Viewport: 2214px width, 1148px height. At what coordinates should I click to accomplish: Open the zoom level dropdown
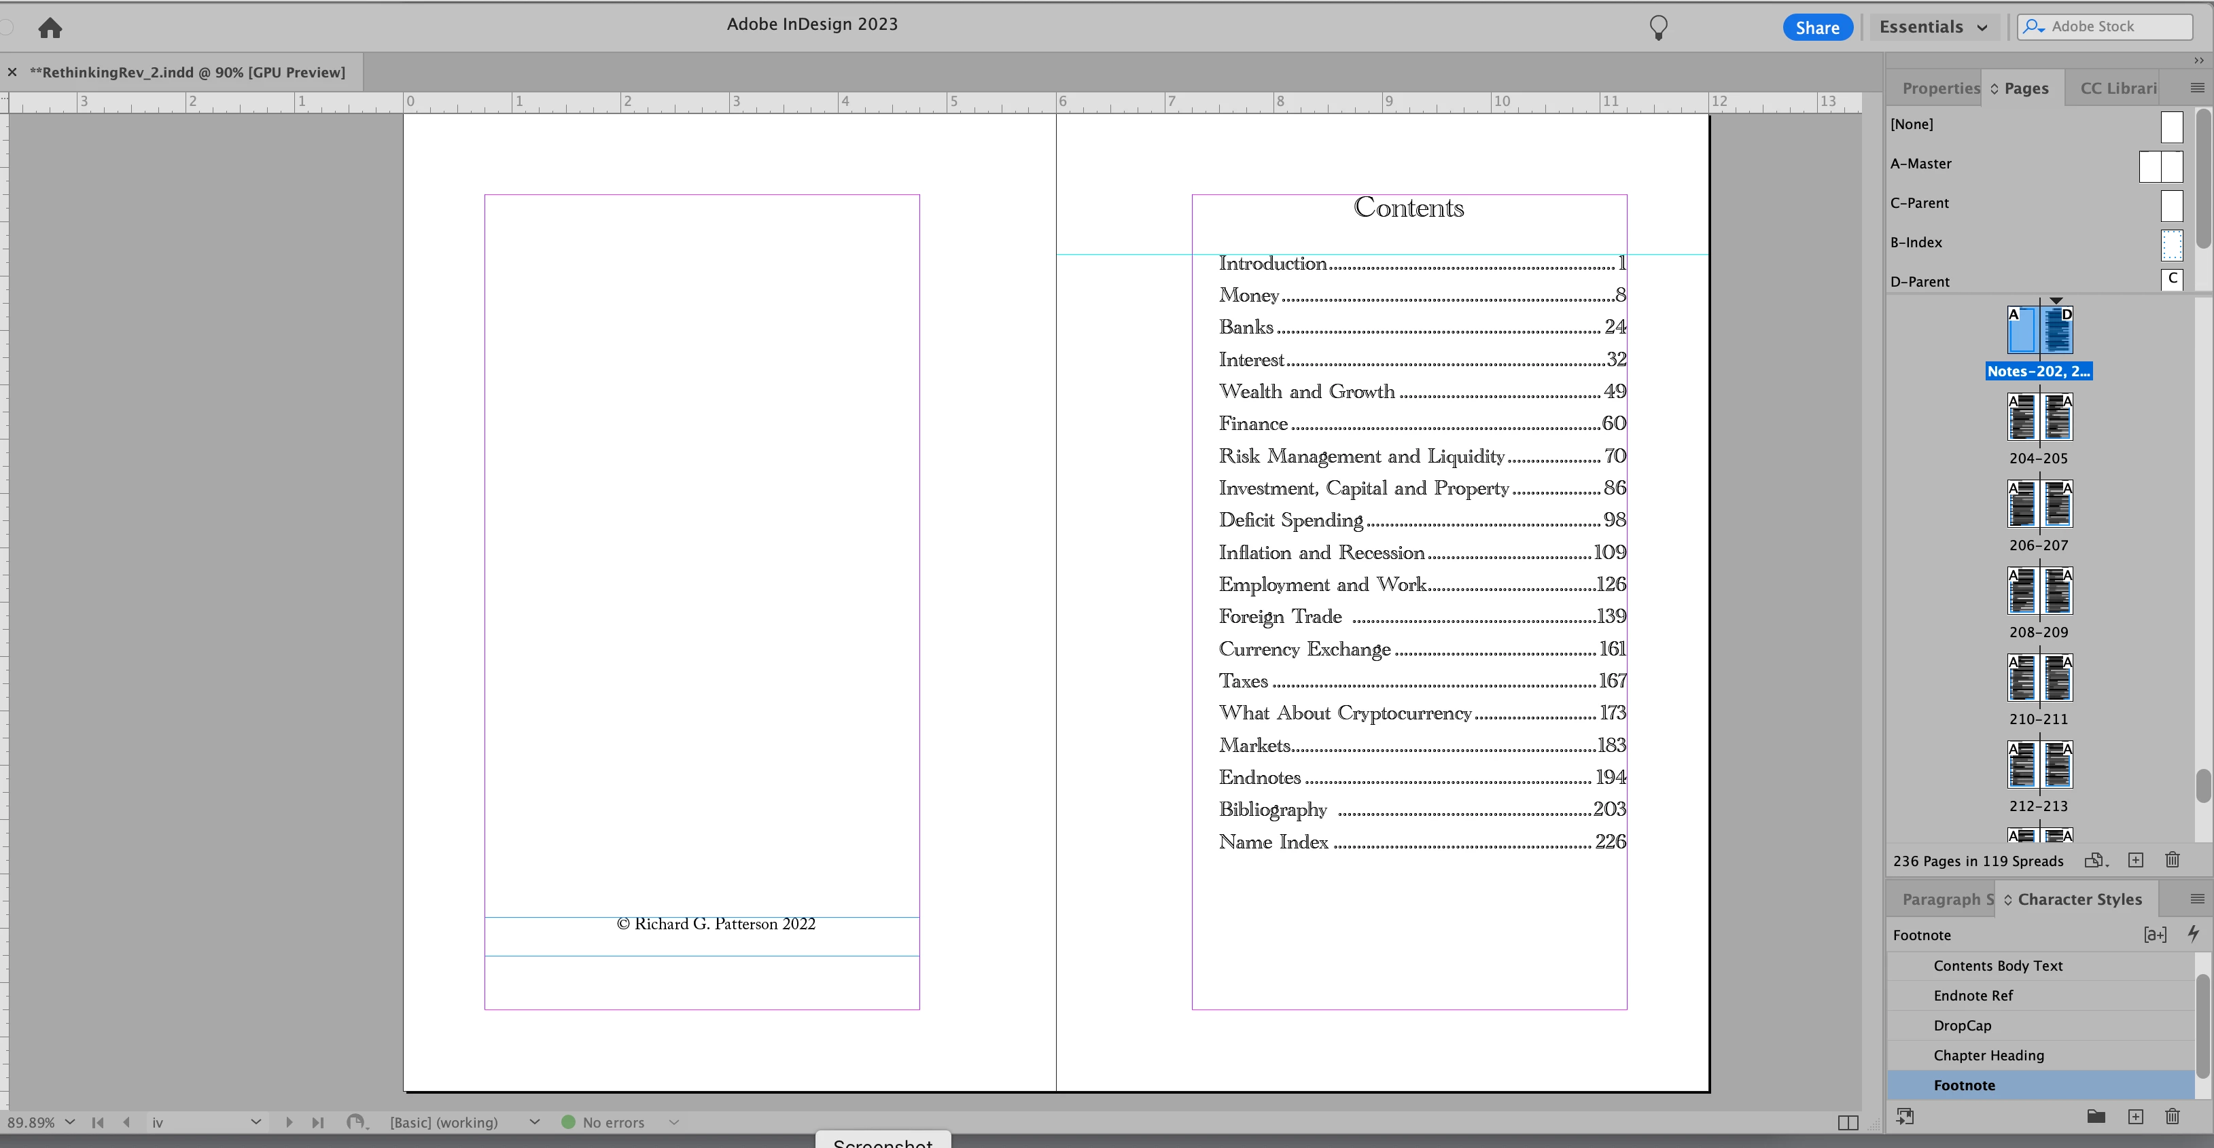click(69, 1122)
